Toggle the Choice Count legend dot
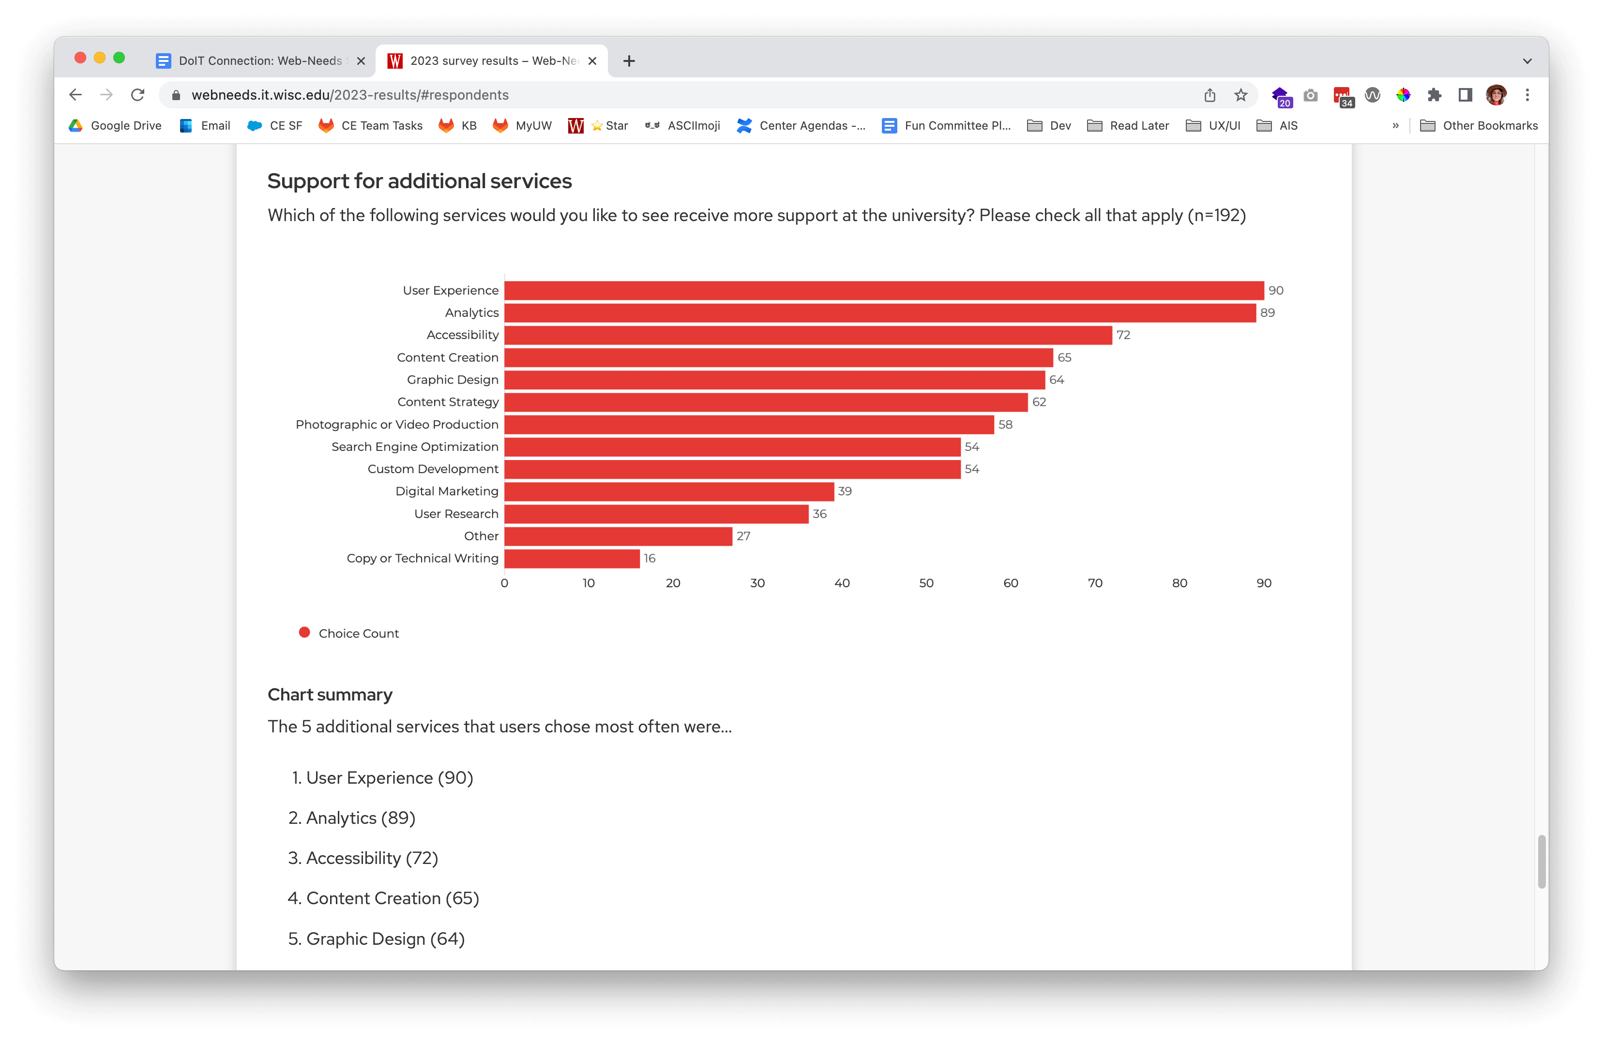This screenshot has height=1042, width=1603. point(304,633)
